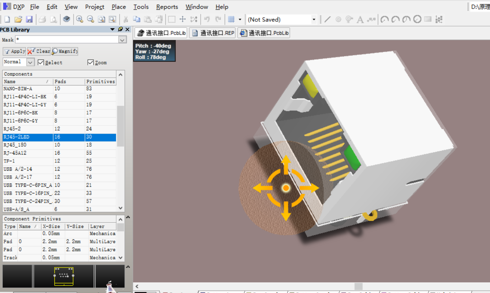This screenshot has height=293, width=490.
Task: Click the Zoom Out magnifier icon
Action: (x=91, y=19)
